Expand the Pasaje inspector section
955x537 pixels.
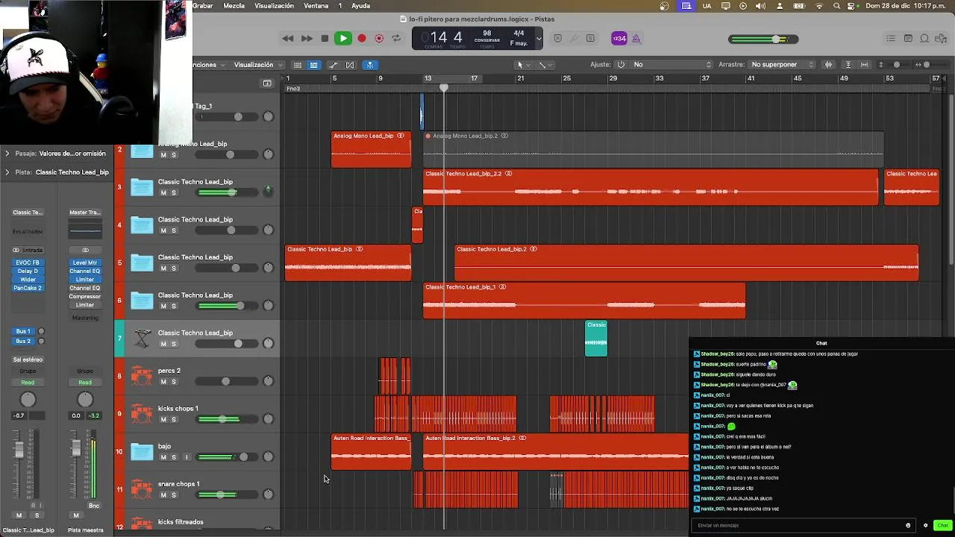[7, 154]
